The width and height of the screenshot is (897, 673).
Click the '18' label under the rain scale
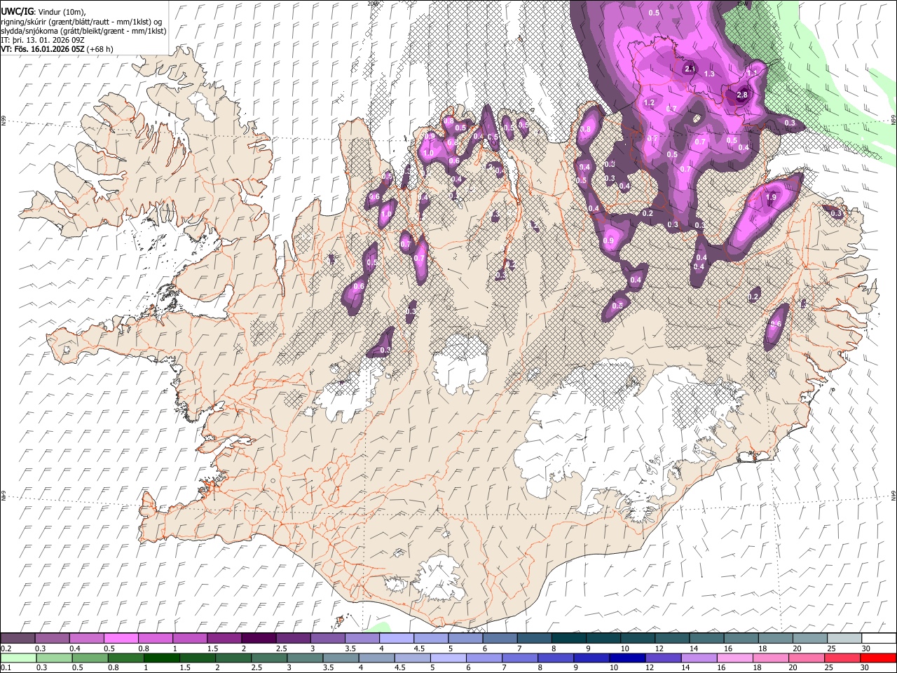pyautogui.click(x=758, y=668)
